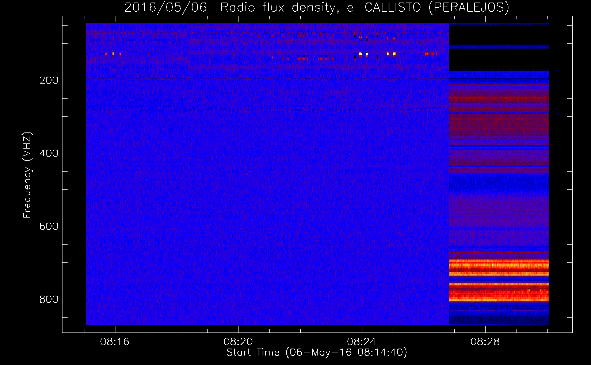Screen dimensions: 591x365
Task: Click the 08:20 time tick label
Action: pyautogui.click(x=239, y=342)
